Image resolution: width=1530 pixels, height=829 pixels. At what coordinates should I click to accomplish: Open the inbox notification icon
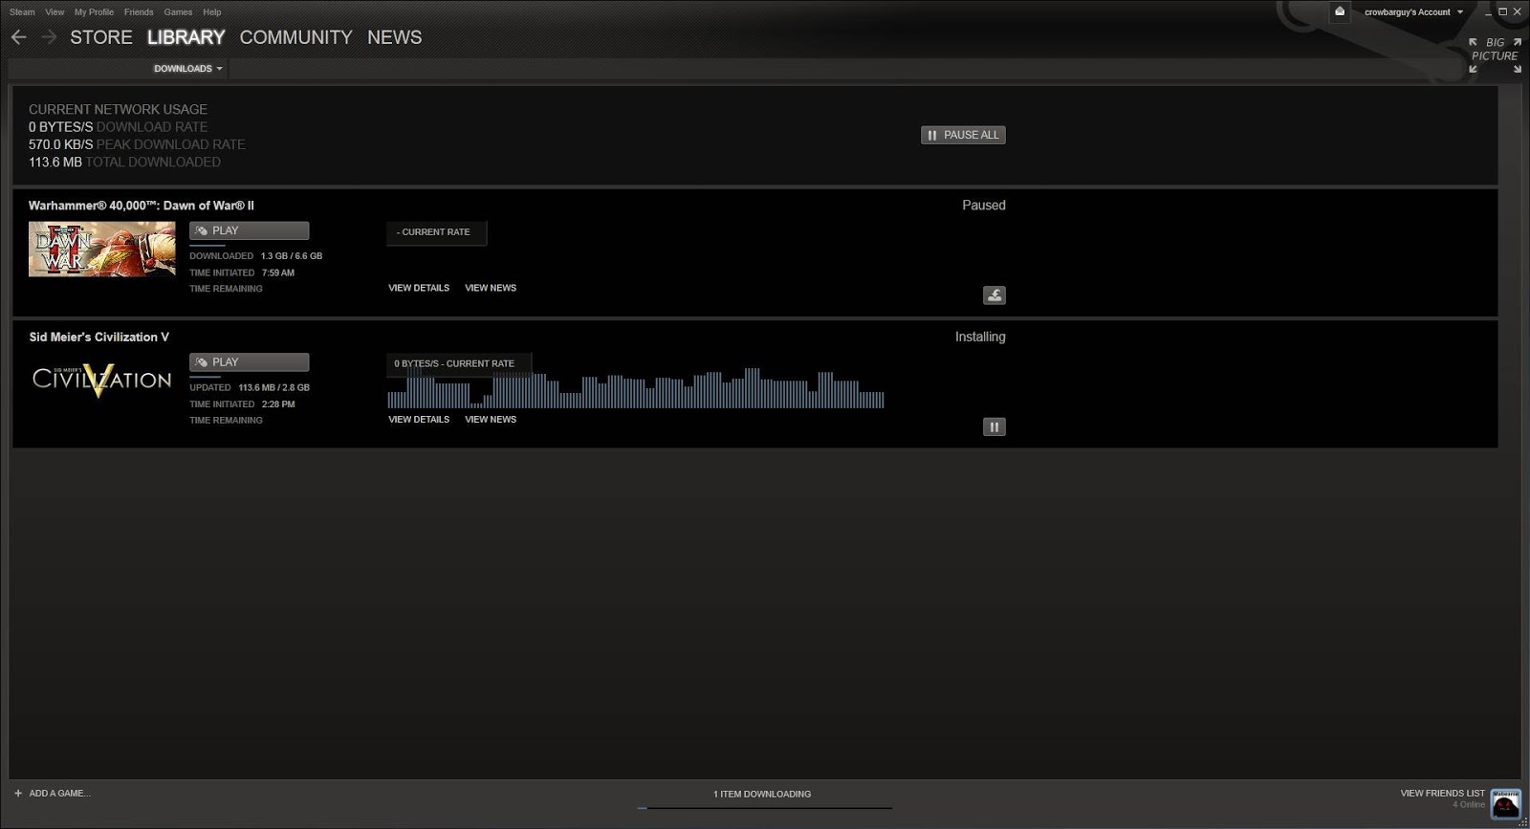pos(1340,11)
